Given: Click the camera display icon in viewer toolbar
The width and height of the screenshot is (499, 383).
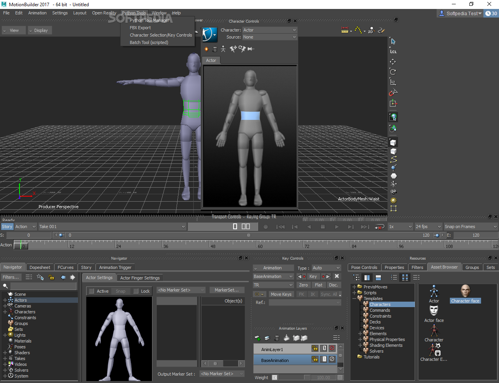Looking at the screenshot, I should (x=393, y=192).
